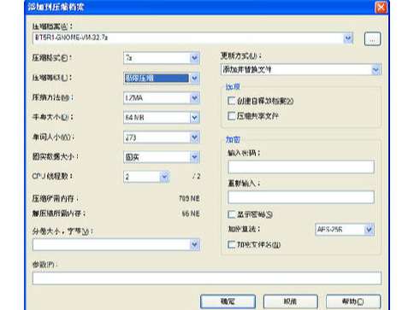Click the Cancel button

click(290, 301)
